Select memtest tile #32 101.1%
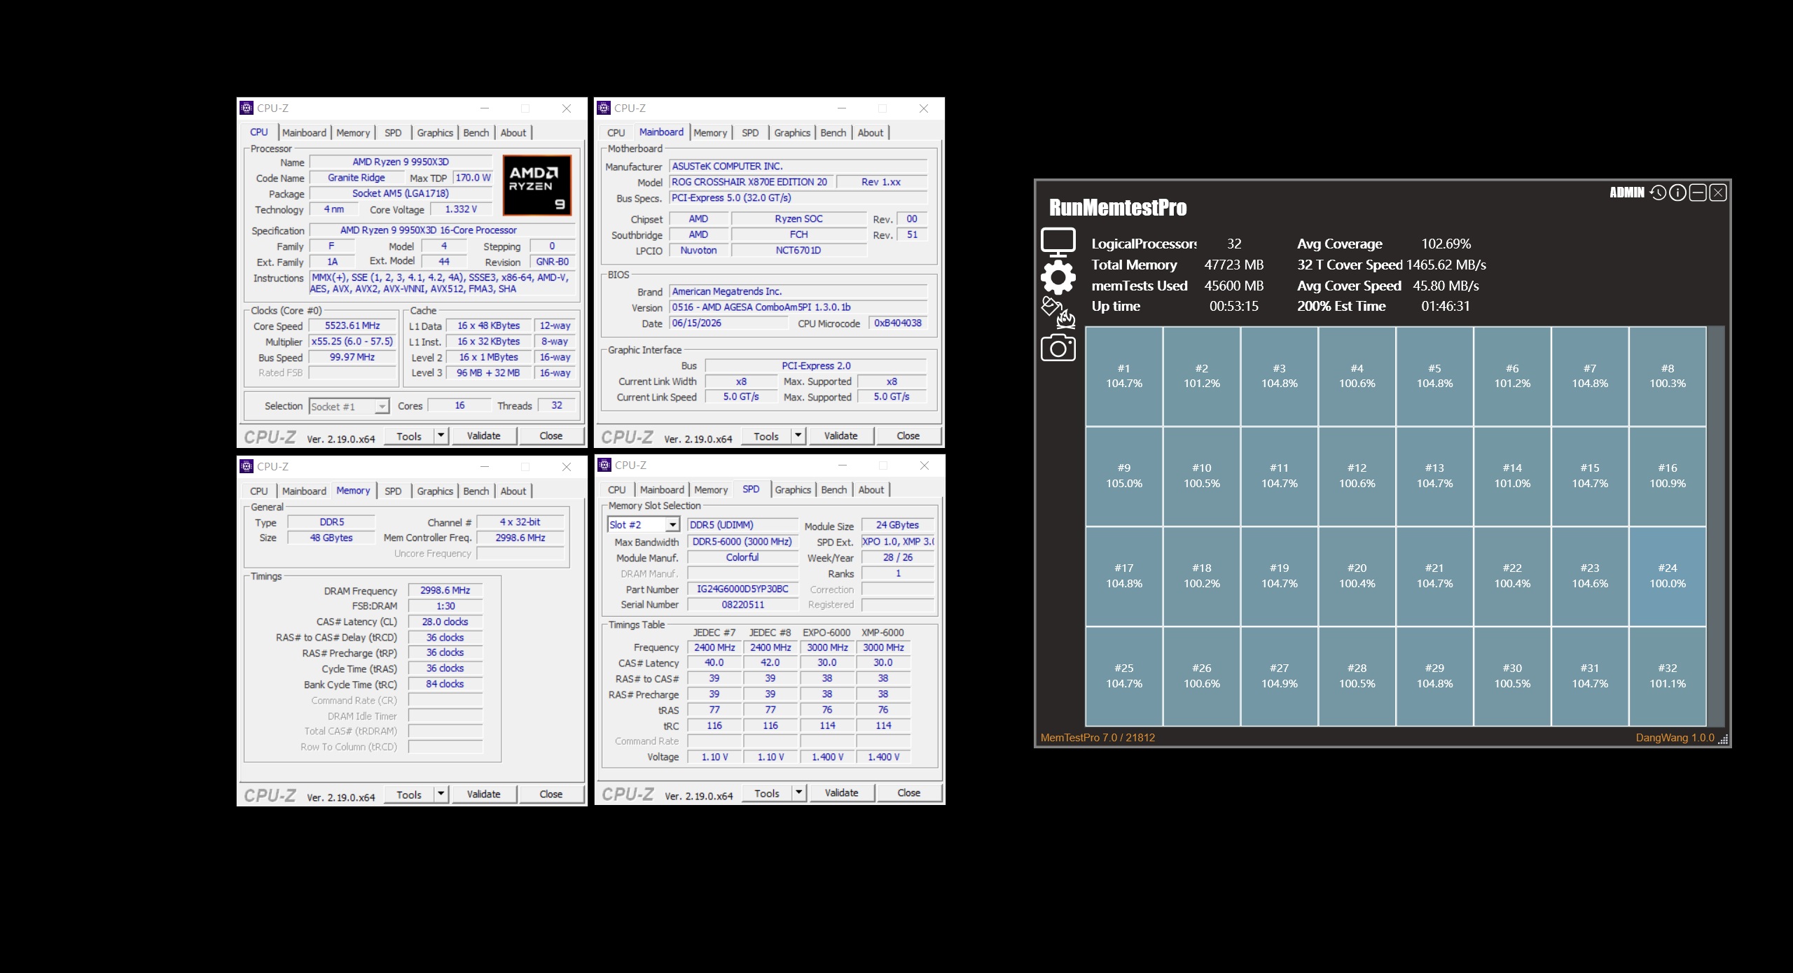1793x973 pixels. 1668,676
